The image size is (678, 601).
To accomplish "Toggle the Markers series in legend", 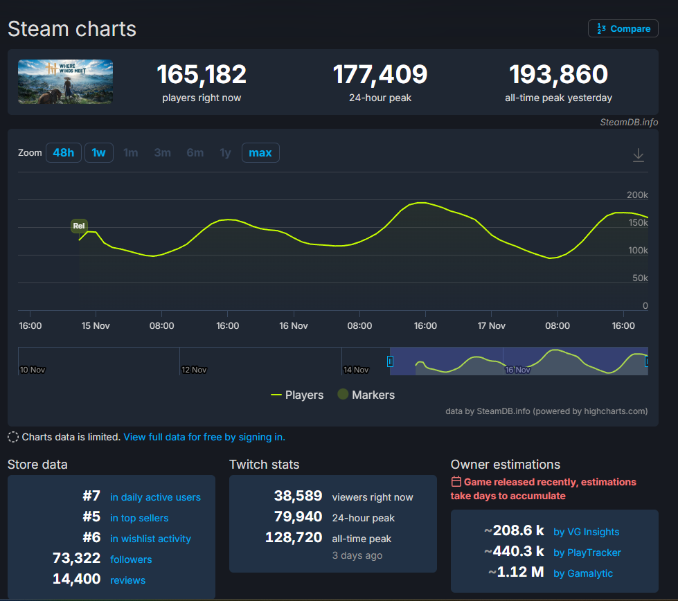I will point(366,395).
